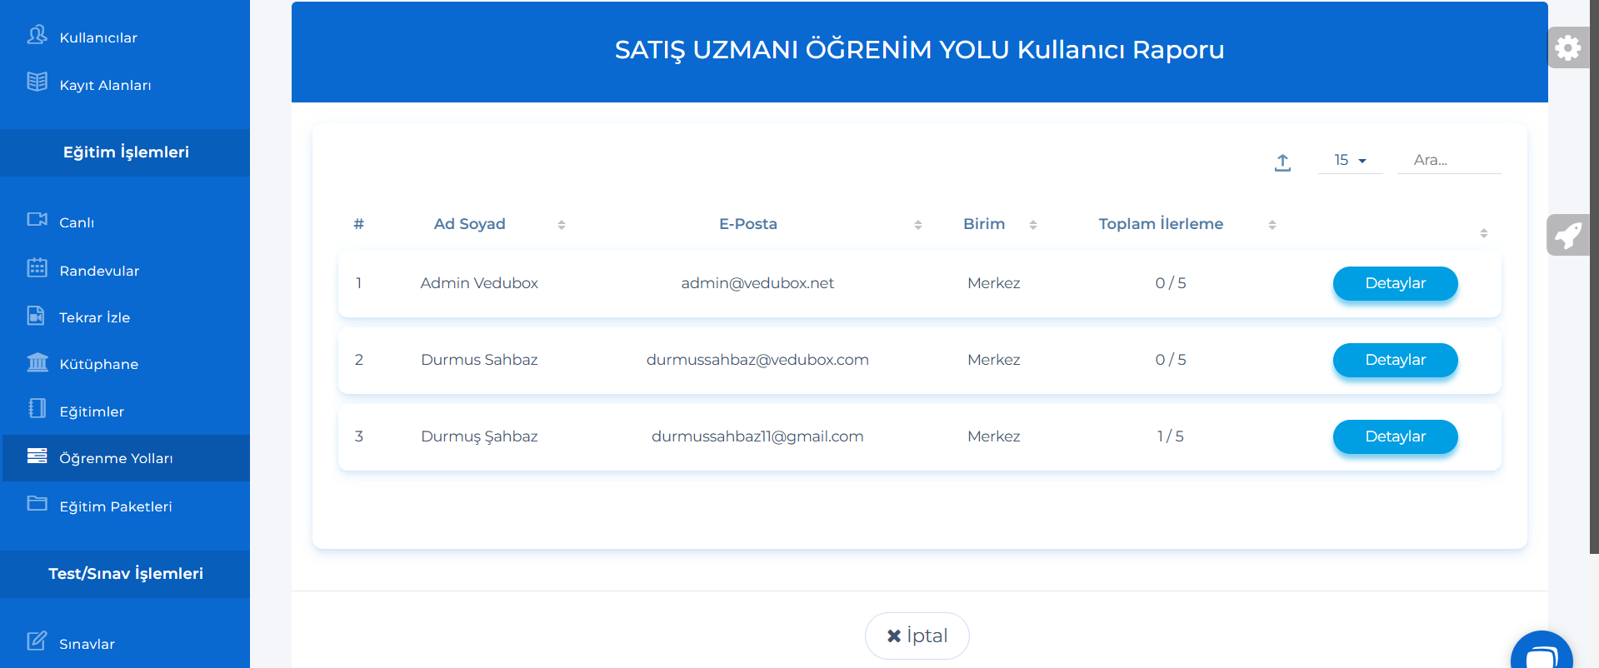This screenshot has width=1599, height=668.
Task: Click the Kütüphane library building icon
Action: tap(37, 362)
